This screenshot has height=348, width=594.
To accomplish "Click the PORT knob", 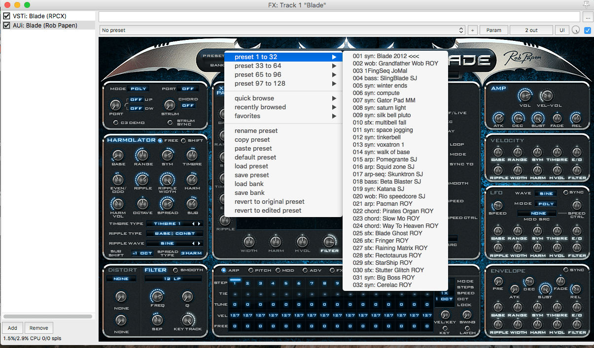I will pos(115,105).
